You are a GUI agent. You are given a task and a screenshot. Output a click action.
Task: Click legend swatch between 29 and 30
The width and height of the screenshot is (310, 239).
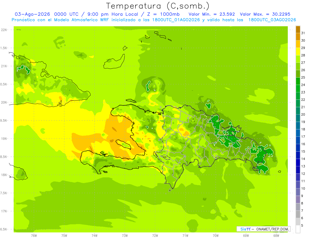[x=298, y=44]
